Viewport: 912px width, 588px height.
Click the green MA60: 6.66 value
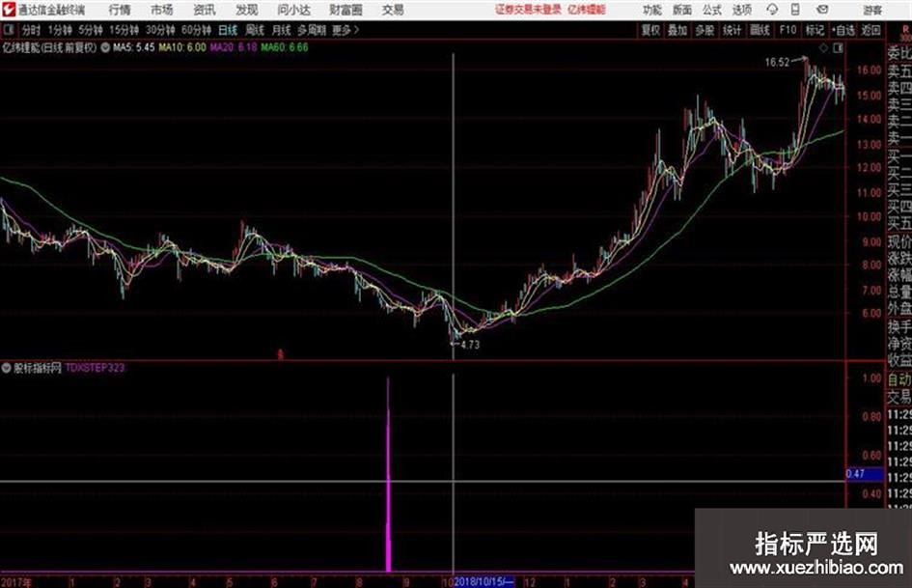point(285,47)
